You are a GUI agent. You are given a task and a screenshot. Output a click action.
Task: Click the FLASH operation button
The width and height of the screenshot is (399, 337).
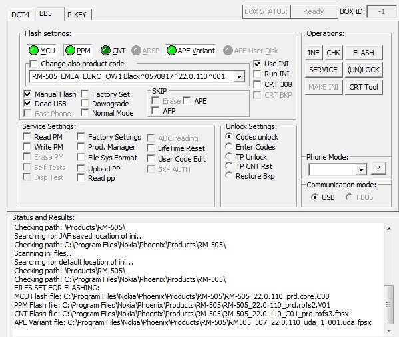point(364,53)
